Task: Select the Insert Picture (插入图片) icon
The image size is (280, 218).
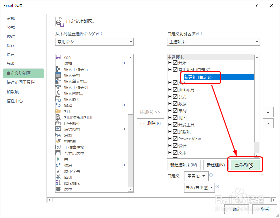Action: pyautogui.click(x=58, y=99)
